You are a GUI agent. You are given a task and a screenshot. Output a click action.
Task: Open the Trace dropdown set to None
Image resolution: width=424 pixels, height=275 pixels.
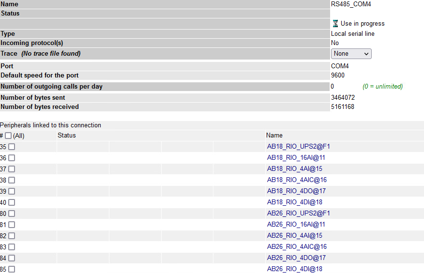tap(351, 54)
